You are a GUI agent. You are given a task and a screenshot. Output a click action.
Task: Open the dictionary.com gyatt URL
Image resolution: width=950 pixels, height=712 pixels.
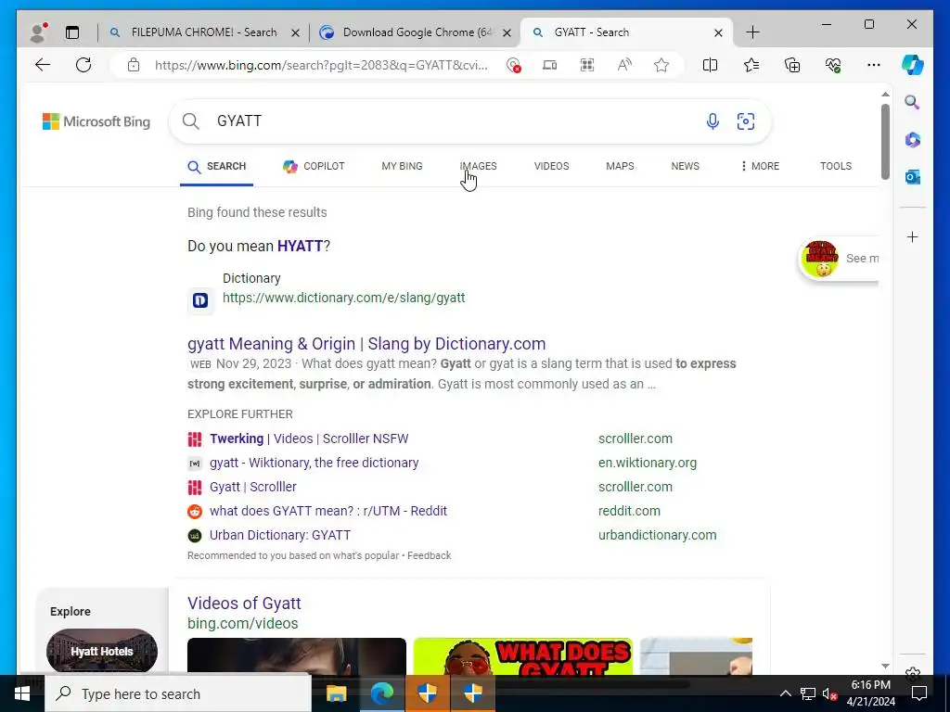(x=343, y=298)
